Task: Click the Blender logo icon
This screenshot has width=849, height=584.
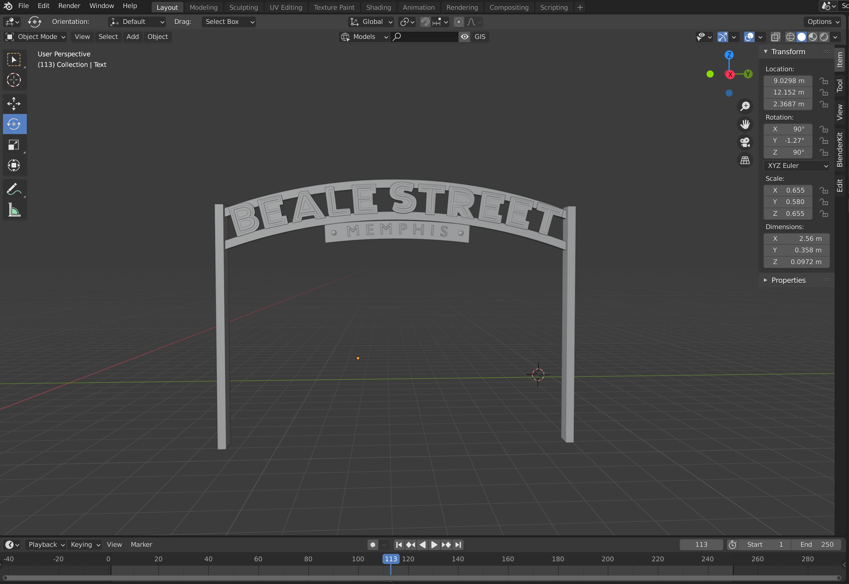Action: tap(8, 6)
